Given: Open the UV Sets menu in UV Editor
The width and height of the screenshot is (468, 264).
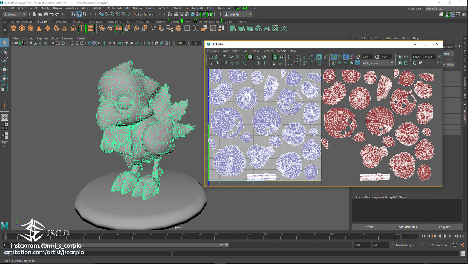Looking at the screenshot, I should pos(281,51).
